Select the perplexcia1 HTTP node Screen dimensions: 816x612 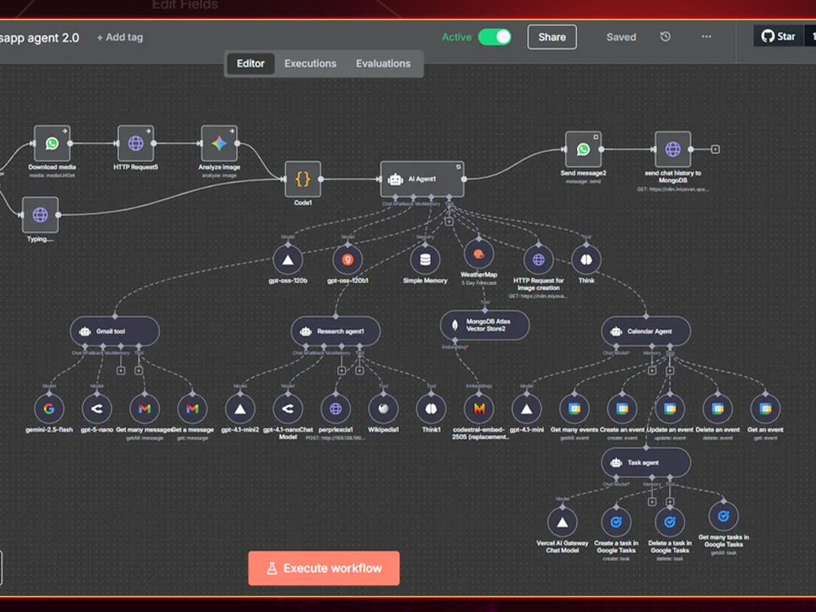pyautogui.click(x=335, y=409)
